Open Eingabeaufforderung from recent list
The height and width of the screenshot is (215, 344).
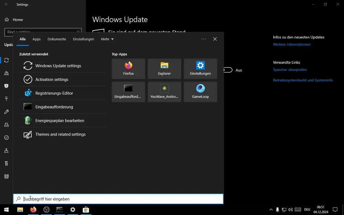(62, 107)
